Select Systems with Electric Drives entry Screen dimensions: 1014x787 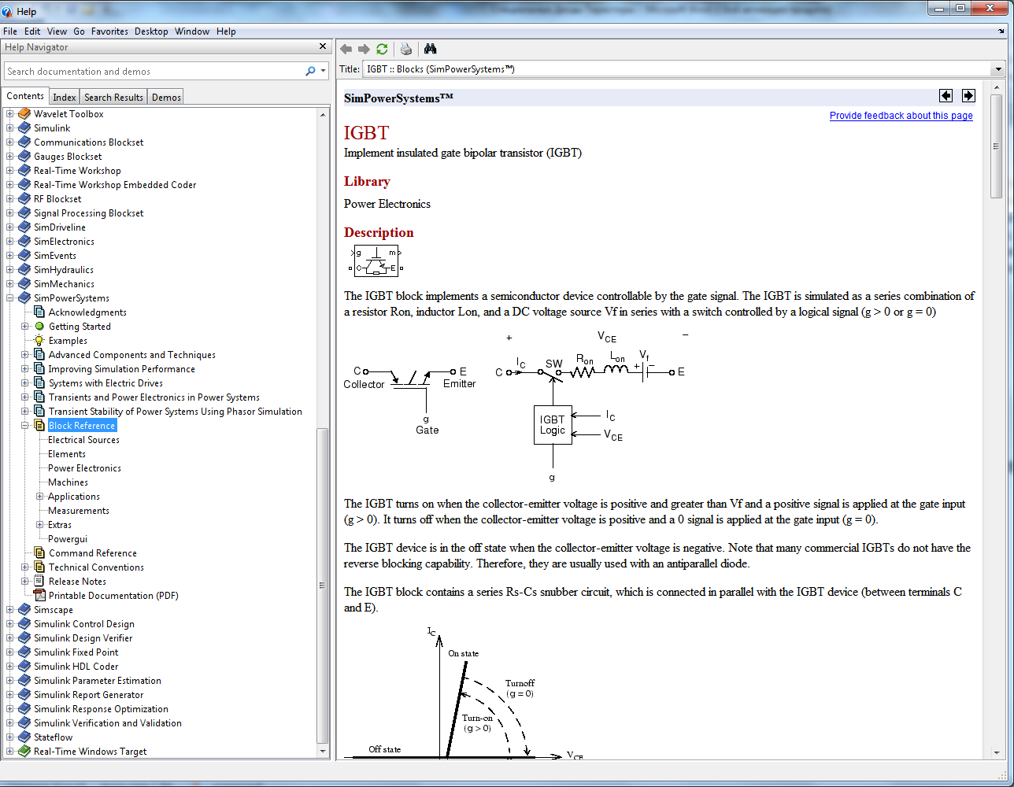coord(105,383)
